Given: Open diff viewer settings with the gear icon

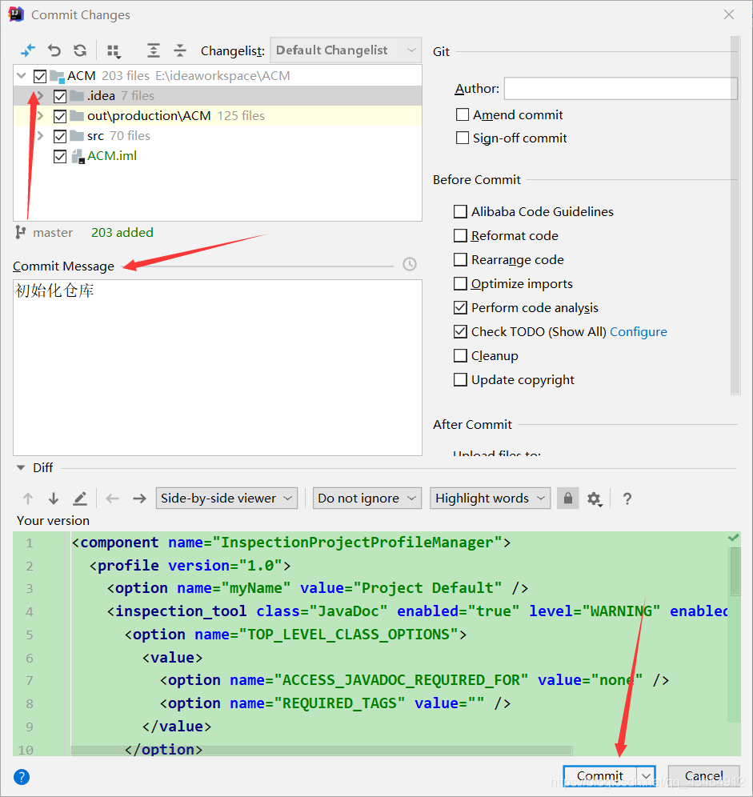Looking at the screenshot, I should pyautogui.click(x=595, y=498).
